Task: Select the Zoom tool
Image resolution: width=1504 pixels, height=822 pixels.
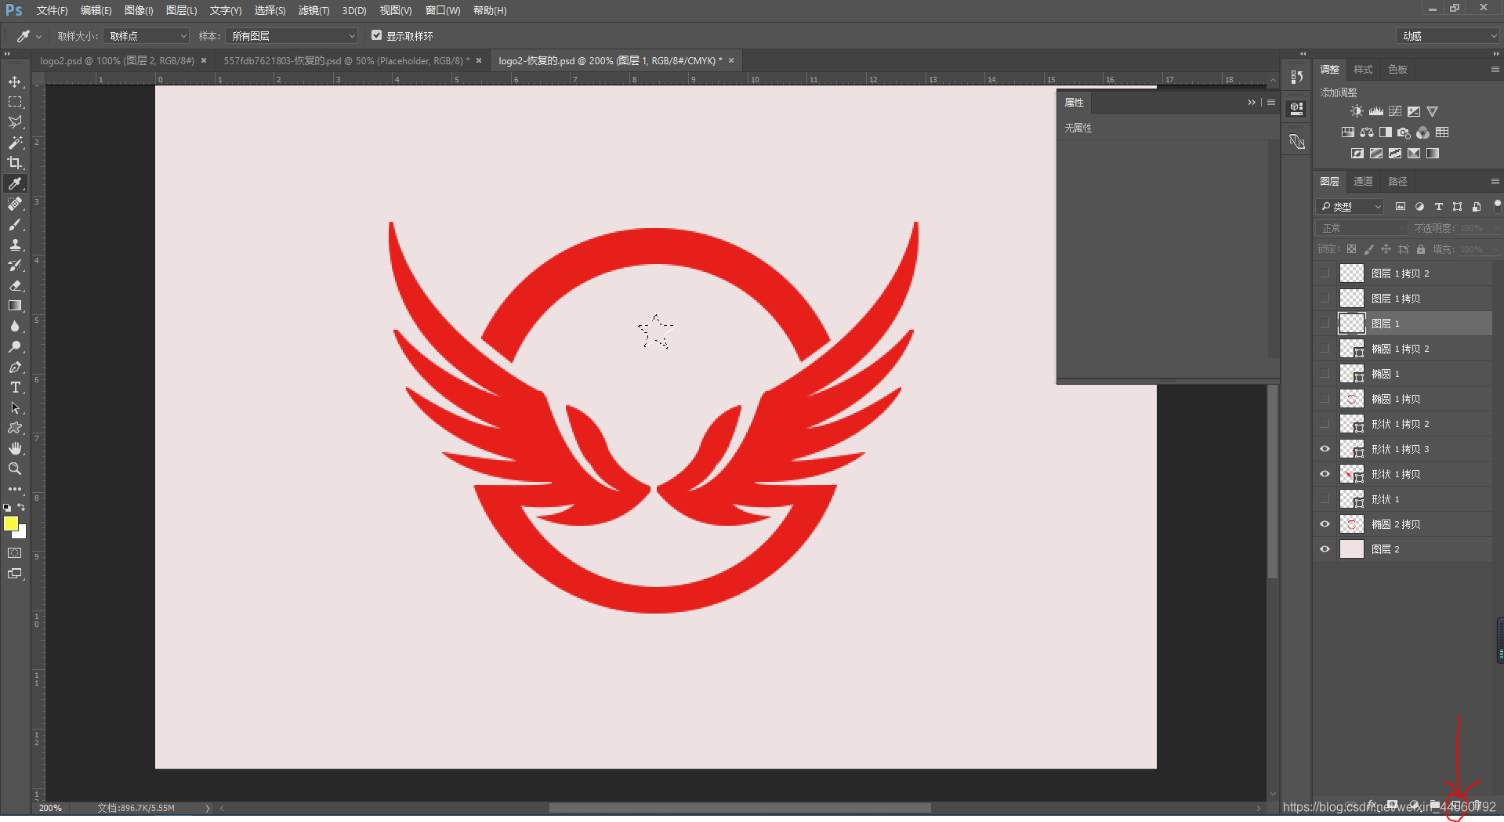Action: click(15, 469)
